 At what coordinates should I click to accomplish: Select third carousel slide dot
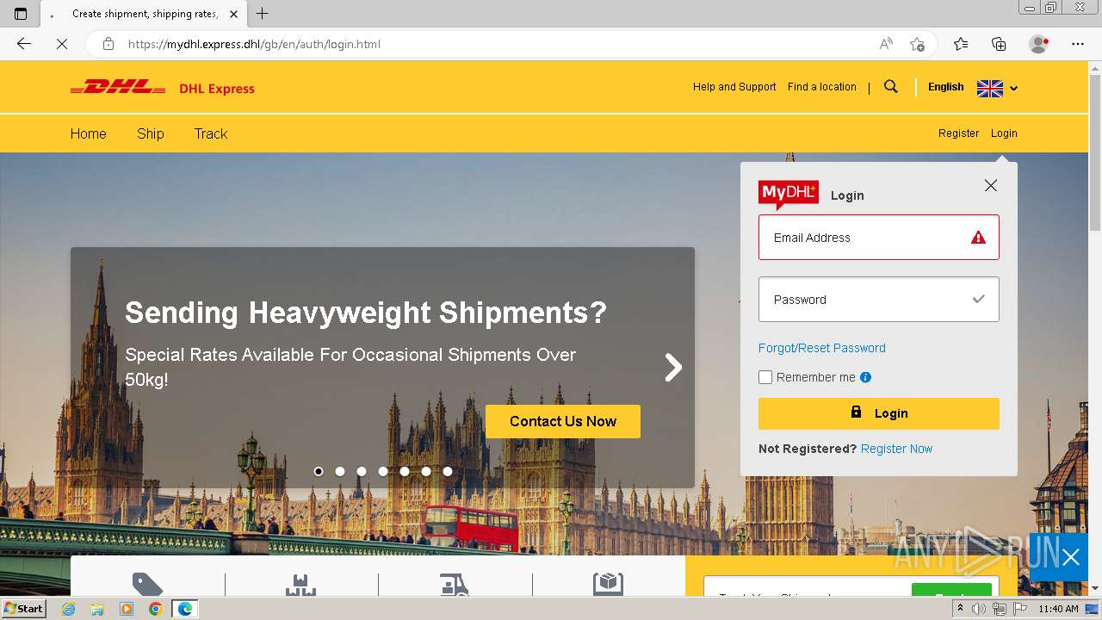tap(362, 471)
